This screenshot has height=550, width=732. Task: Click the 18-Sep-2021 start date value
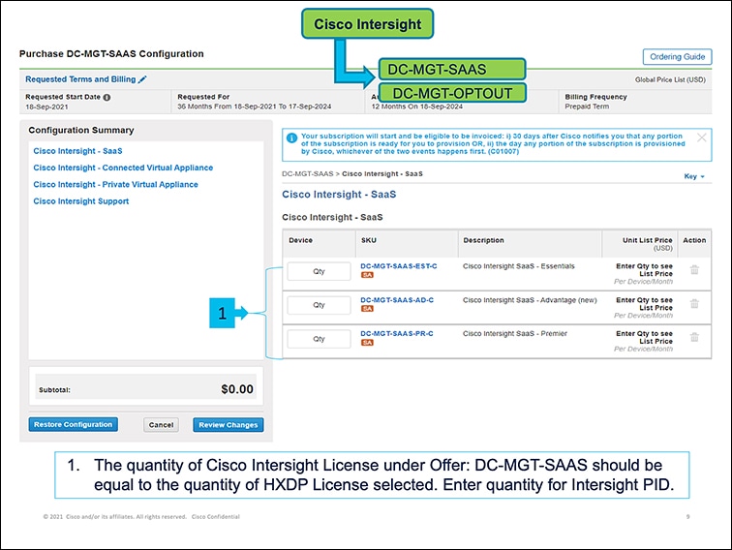click(46, 107)
